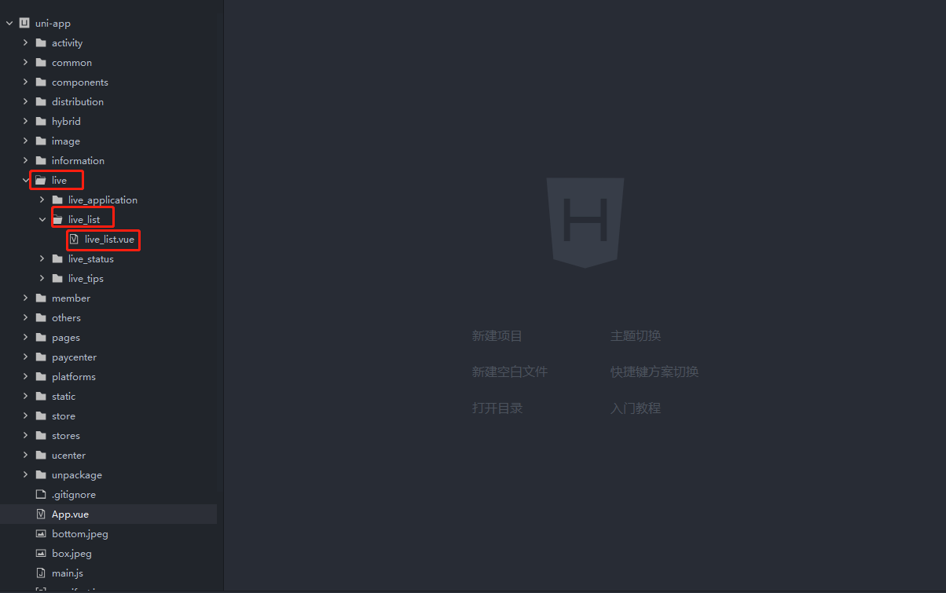This screenshot has width=946, height=593.
Task: Collapse the live folder chevron
Action: point(25,181)
